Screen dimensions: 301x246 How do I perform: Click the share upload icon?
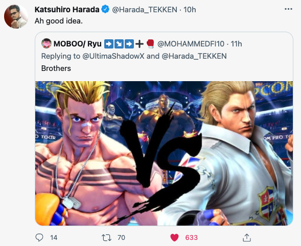247,237
